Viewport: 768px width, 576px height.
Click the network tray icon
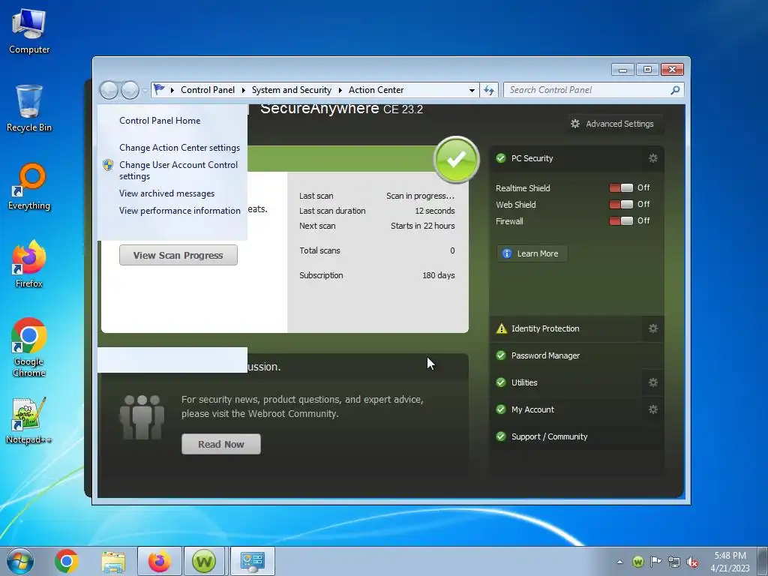point(674,562)
